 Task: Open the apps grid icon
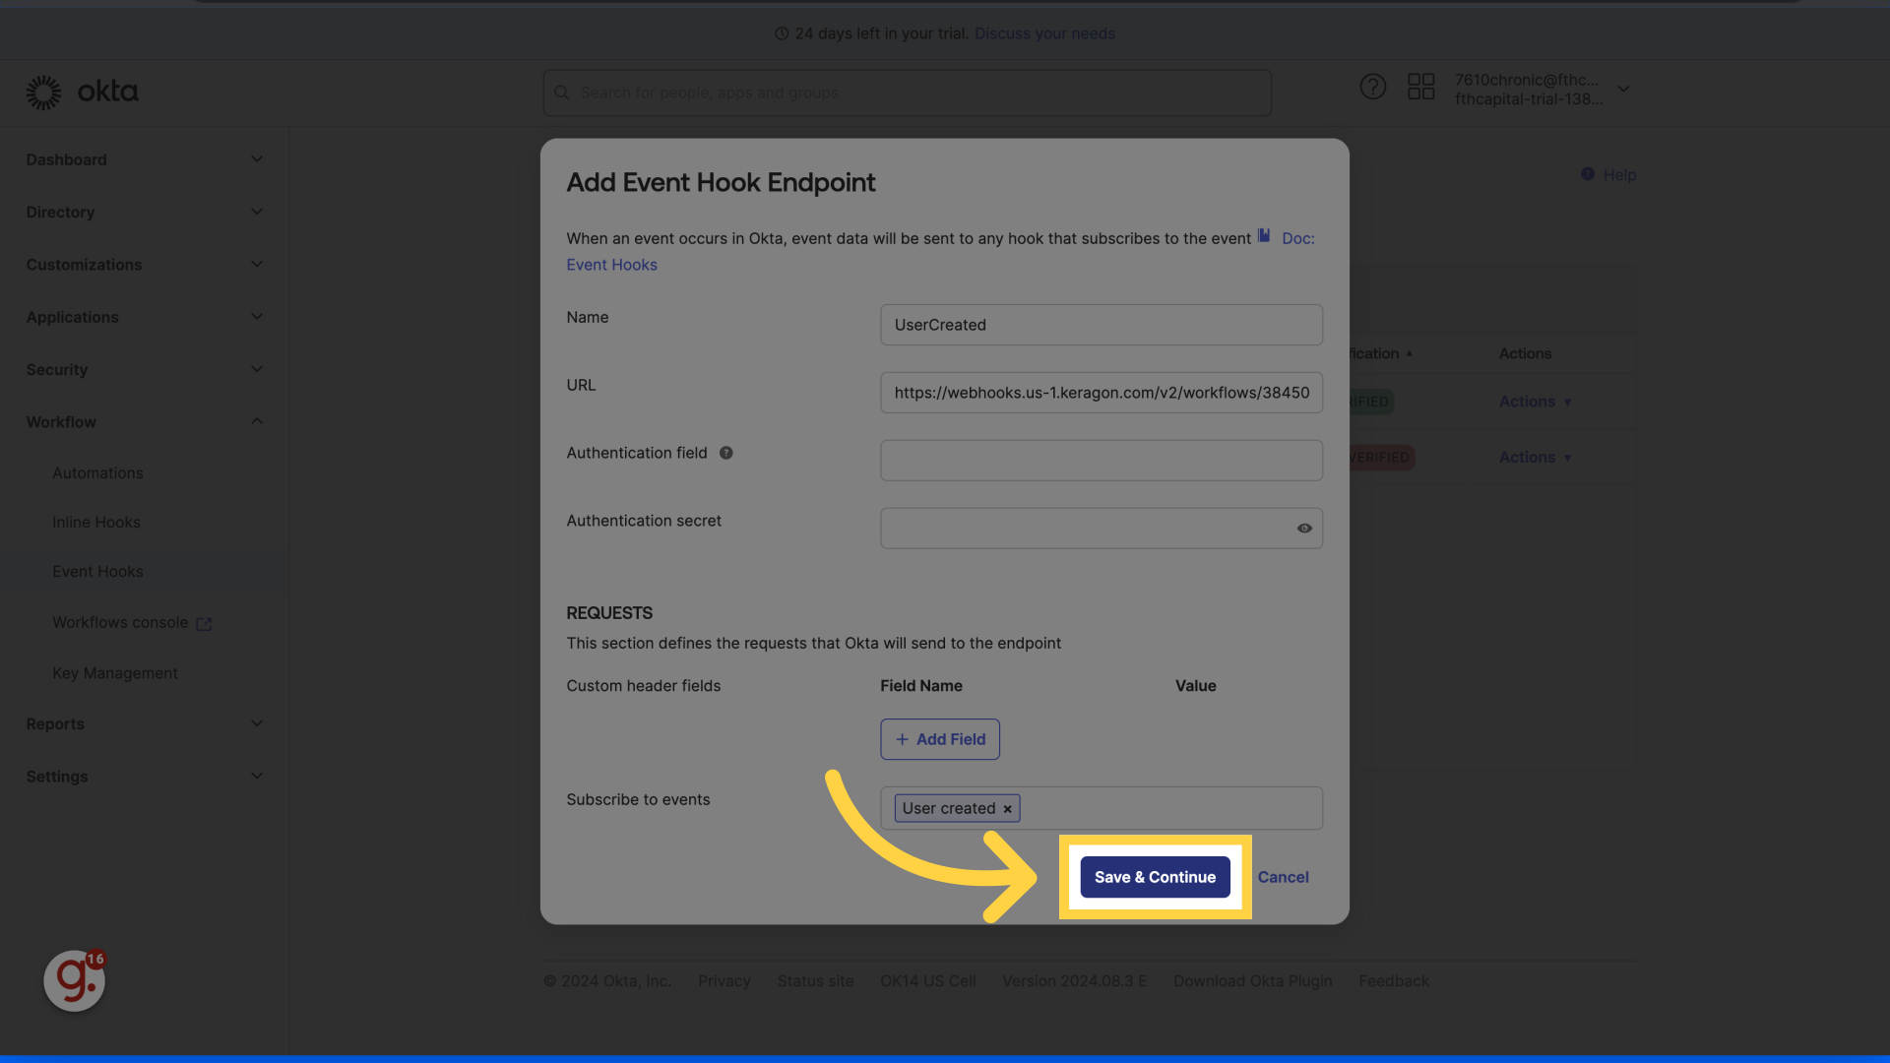point(1420,87)
